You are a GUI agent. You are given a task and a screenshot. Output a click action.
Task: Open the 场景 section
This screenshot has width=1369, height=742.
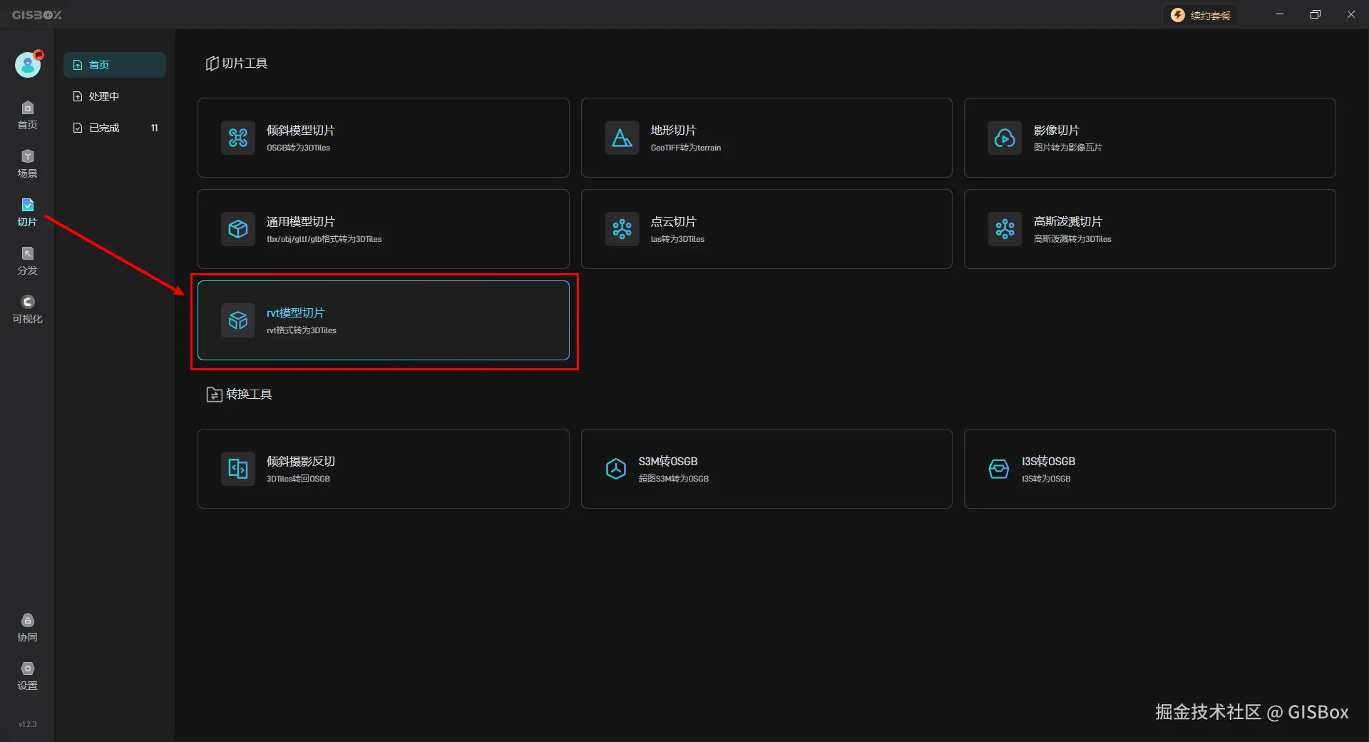pyautogui.click(x=27, y=164)
